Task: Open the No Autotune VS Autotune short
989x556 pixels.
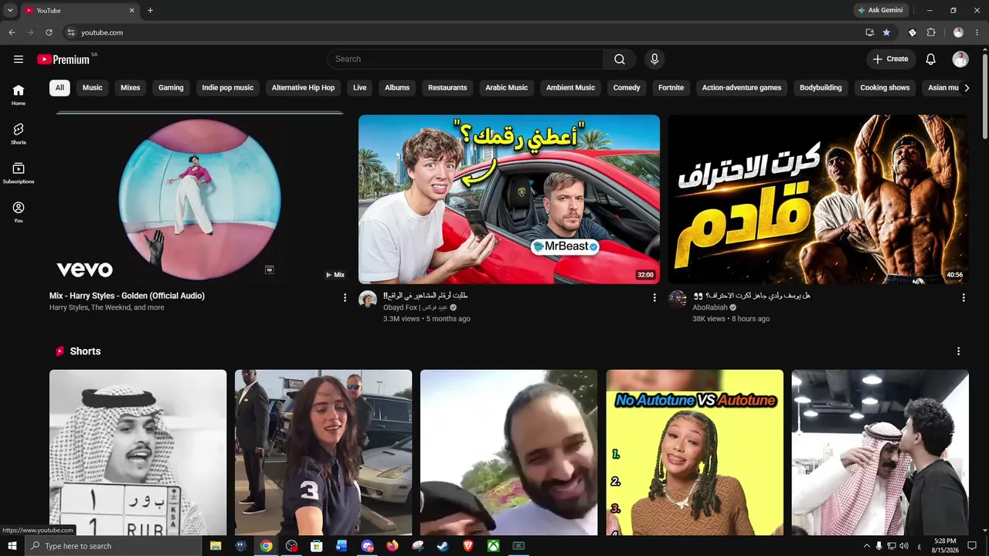Action: pyautogui.click(x=695, y=453)
